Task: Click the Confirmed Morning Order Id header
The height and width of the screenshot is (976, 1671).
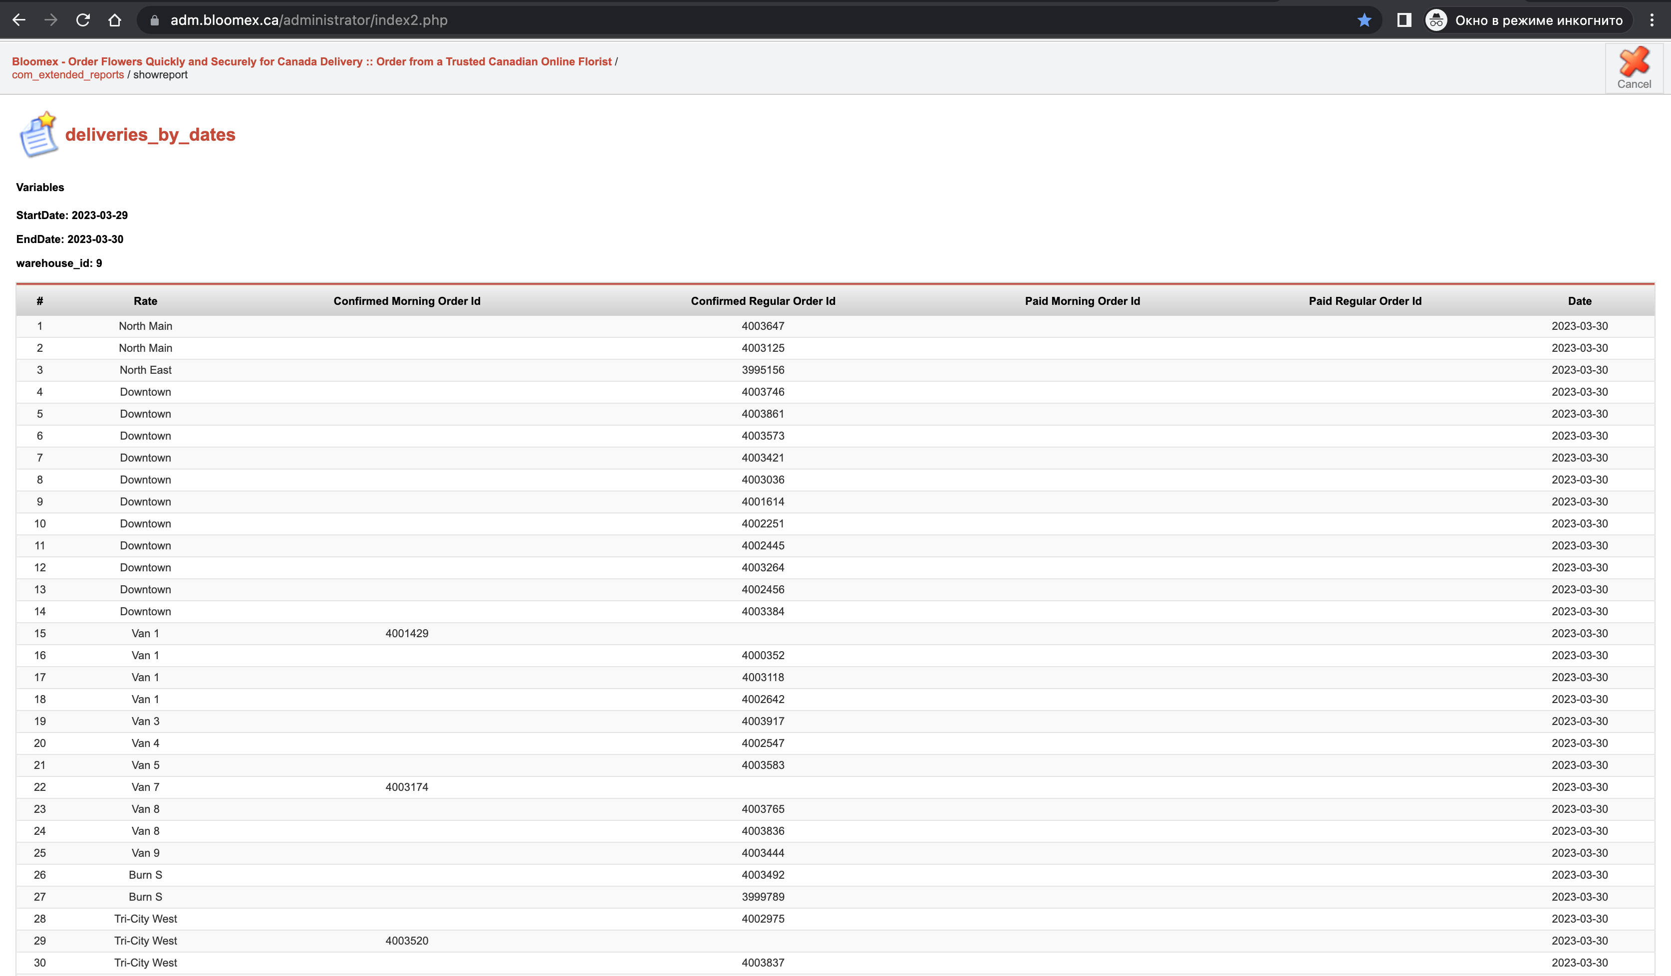Action: point(407,301)
